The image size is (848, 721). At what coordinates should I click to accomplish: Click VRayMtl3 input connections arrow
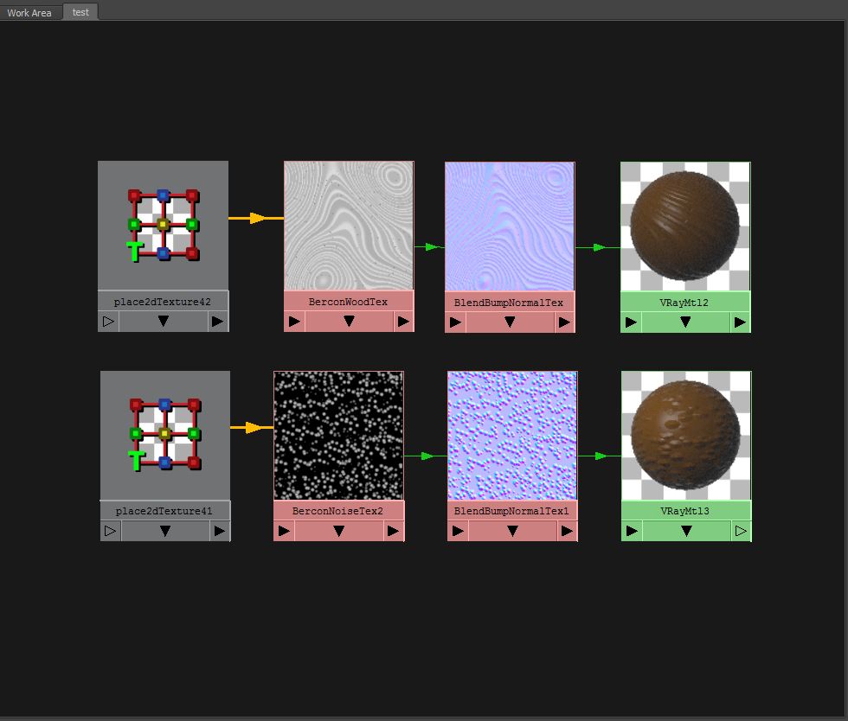(632, 531)
